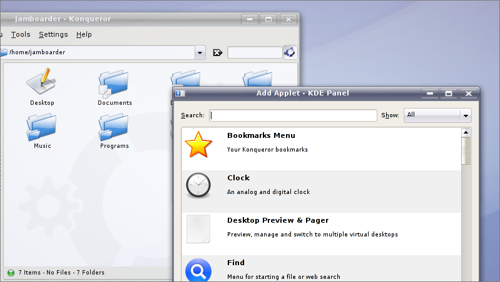Focus the Search field in Add Applet
Screen dimensions: 500x282
(293, 115)
